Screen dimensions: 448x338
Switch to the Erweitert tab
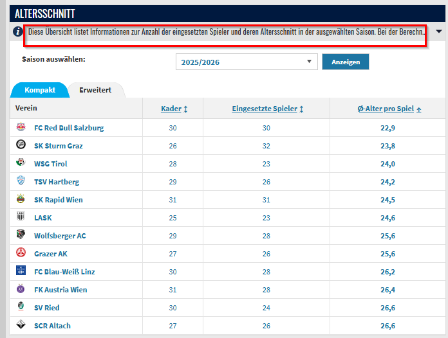[95, 90]
